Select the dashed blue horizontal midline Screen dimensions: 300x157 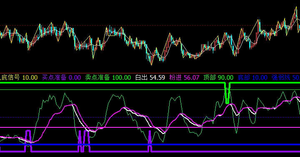point(150,117)
